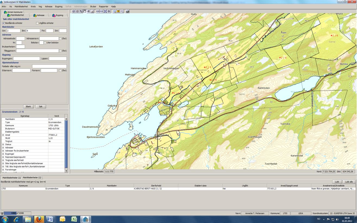Click properties panel scroll down arrow

click(66, 171)
